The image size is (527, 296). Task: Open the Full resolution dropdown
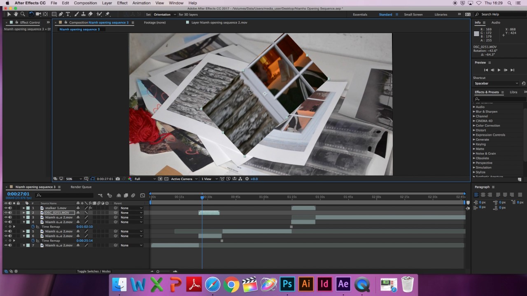tap(145, 179)
